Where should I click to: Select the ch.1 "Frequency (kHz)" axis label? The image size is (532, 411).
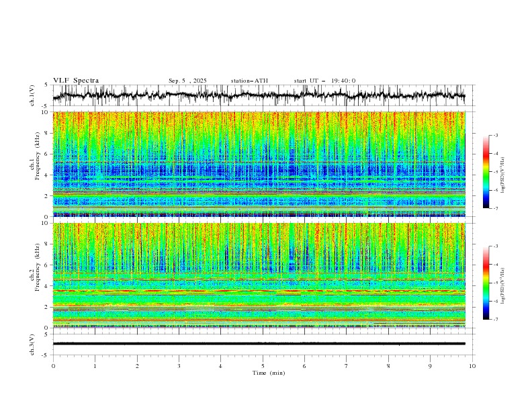[x=37, y=154]
